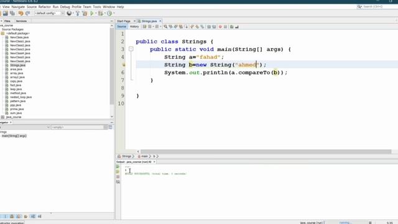Minimize the Projects panel
Viewport: 398px width, 224px height.
[x=112, y=21]
